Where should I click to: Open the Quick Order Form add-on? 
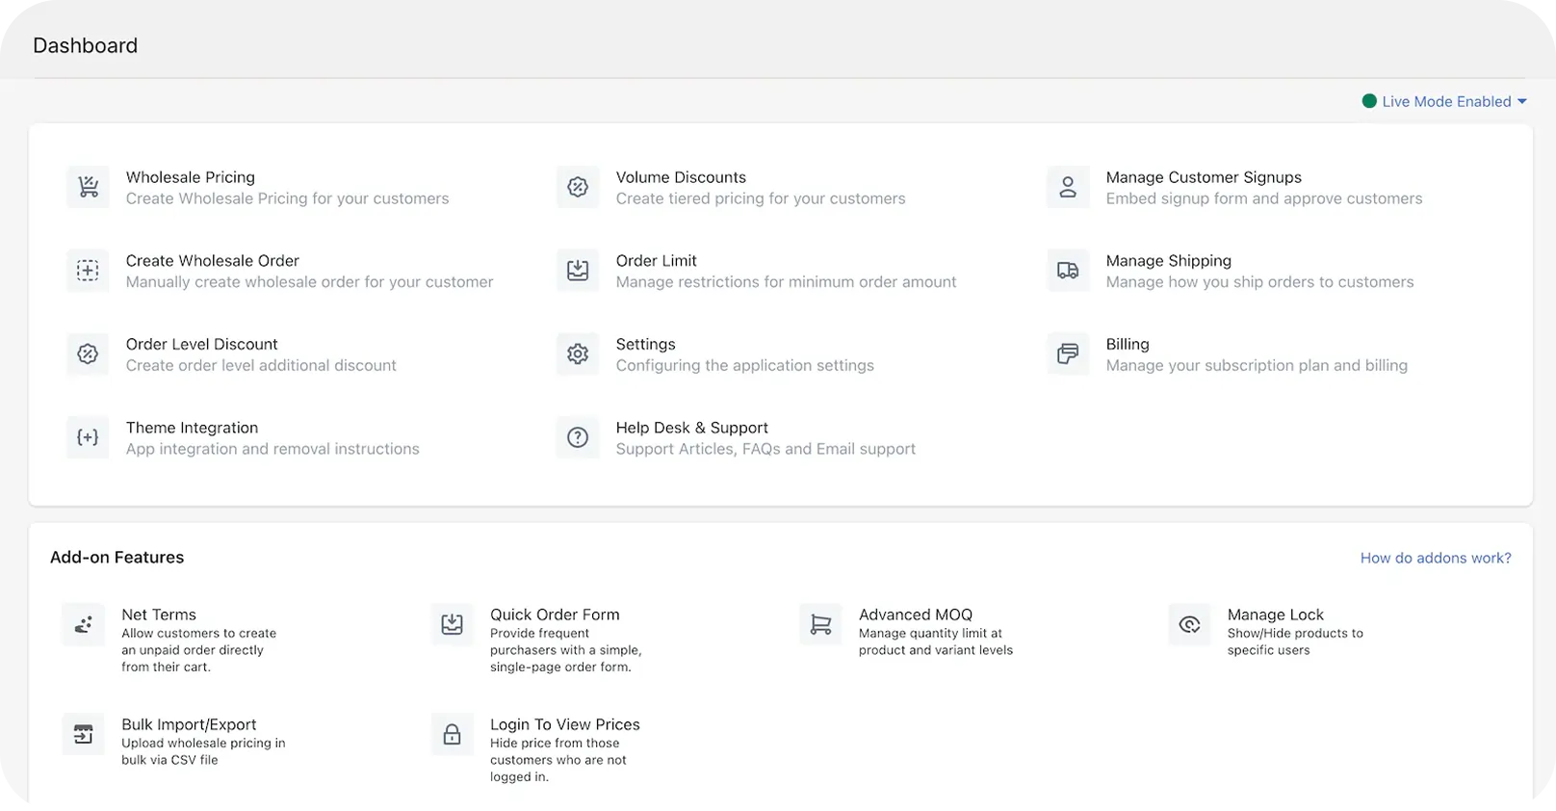[555, 615]
